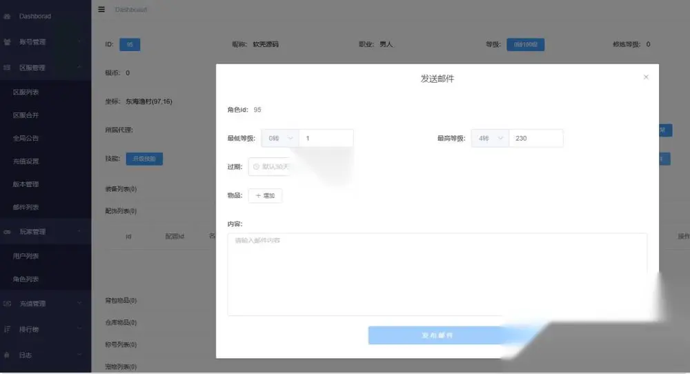
Task: Open 区服合并 in the sidebar
Action: (26, 115)
